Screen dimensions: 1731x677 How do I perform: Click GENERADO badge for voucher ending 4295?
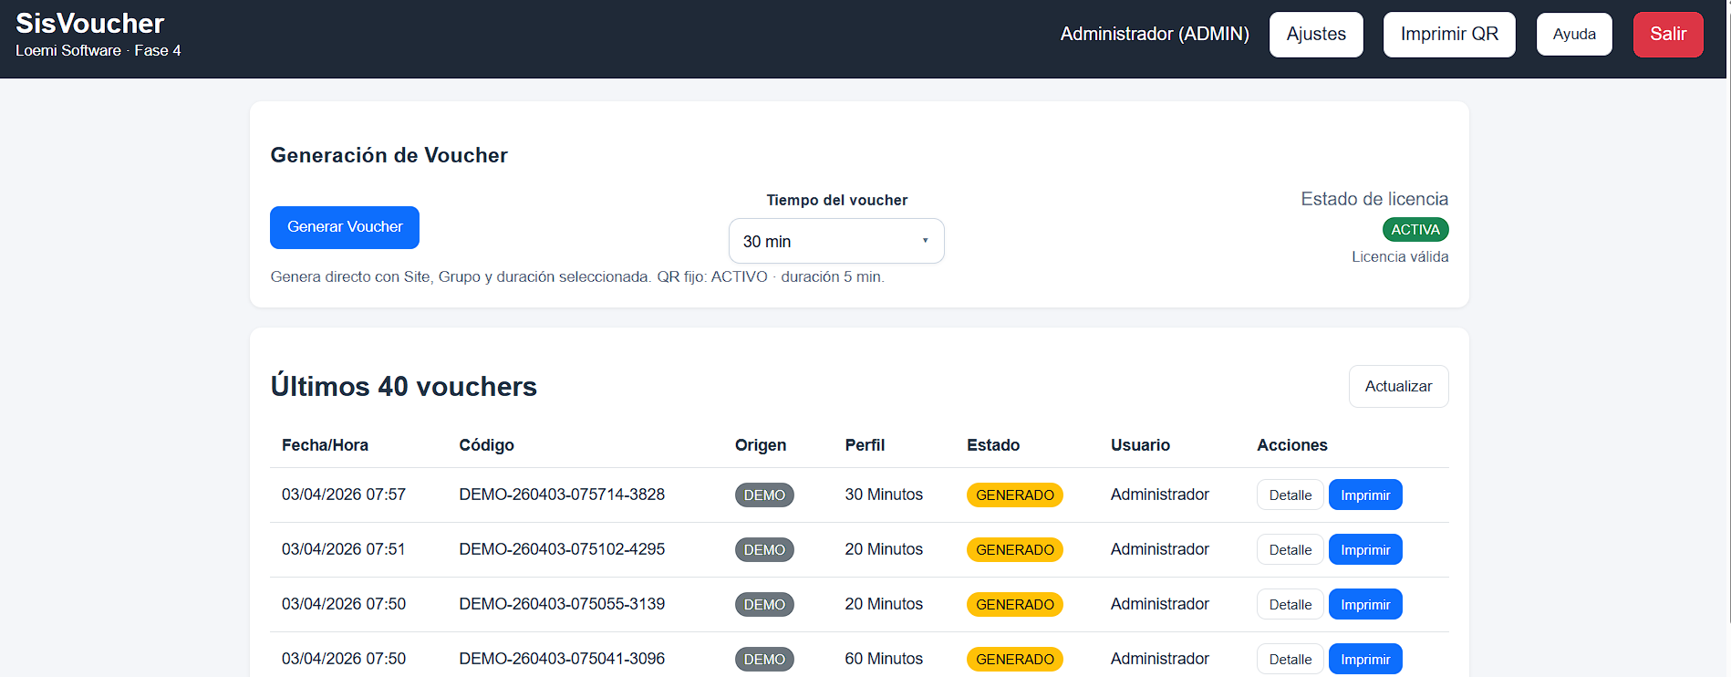pos(1014,549)
